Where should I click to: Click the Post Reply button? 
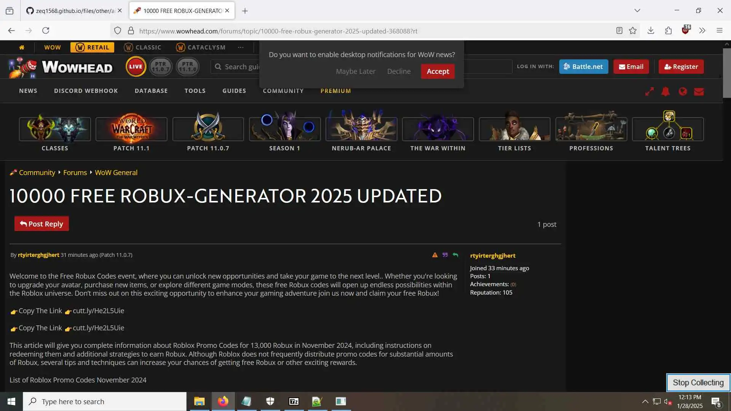(41, 224)
